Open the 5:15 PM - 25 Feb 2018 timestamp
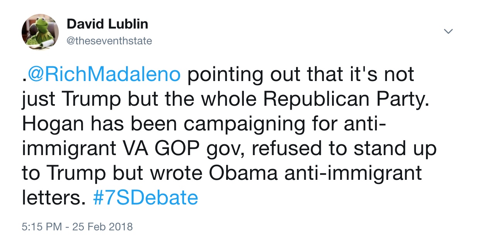The image size is (477, 240). [x=77, y=226]
